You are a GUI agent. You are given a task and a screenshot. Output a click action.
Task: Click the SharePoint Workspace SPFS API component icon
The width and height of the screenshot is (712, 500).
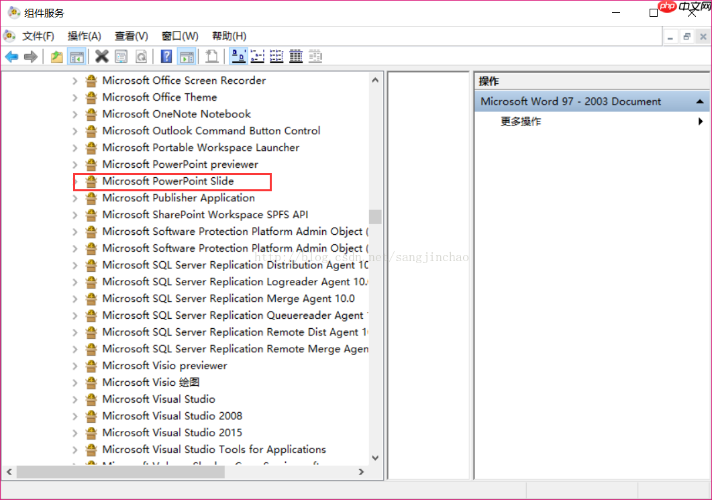coord(91,215)
